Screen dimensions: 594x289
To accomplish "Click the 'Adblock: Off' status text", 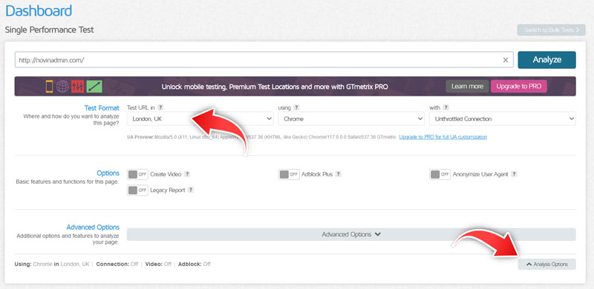I will point(195,264).
